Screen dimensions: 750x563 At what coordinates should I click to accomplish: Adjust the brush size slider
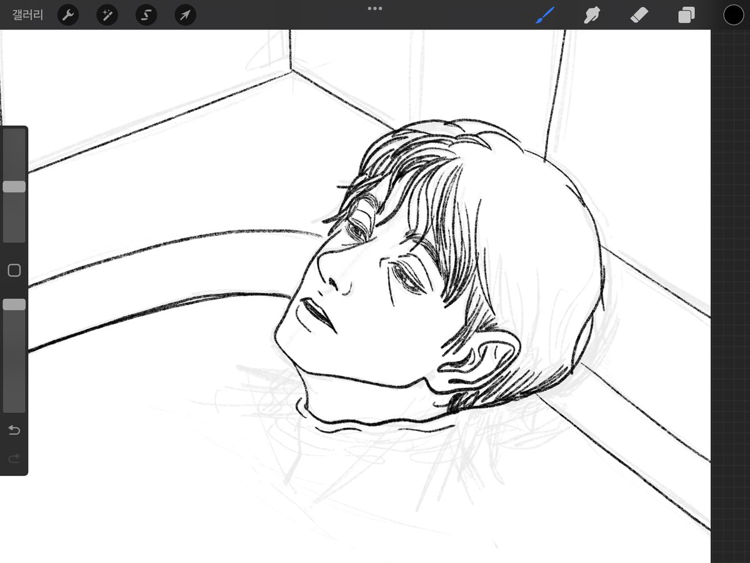coord(14,186)
